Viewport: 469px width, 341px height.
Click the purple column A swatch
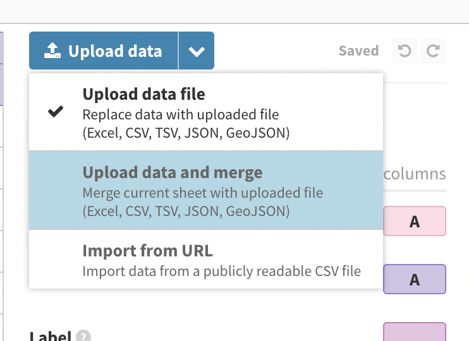415,279
